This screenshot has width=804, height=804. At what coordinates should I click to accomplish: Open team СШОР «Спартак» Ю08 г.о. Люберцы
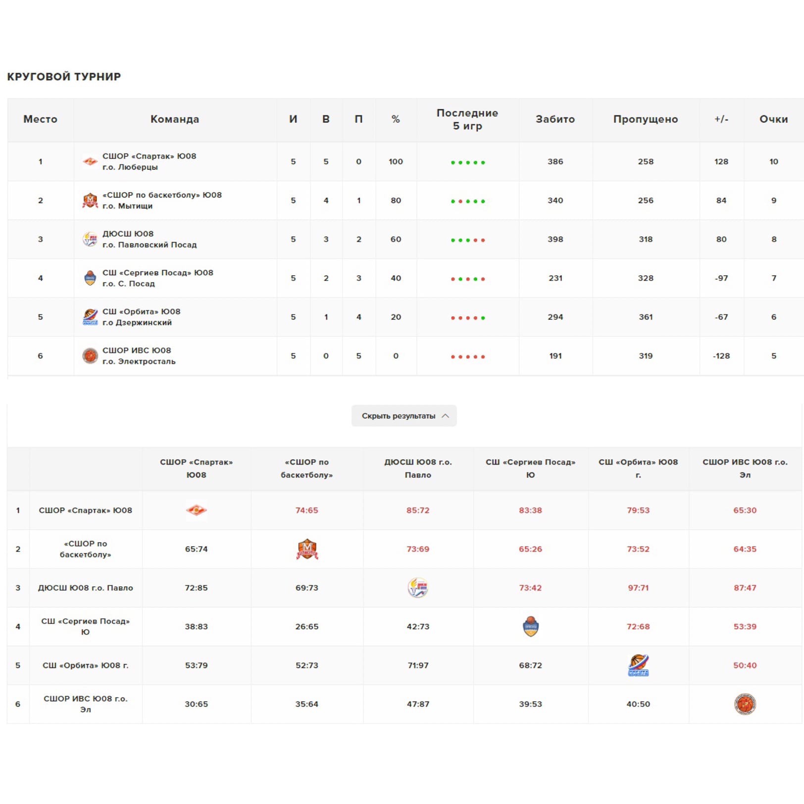click(149, 161)
